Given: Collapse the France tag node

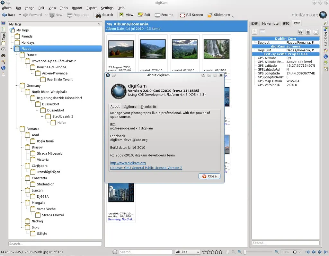Looking at the screenshot, I should pos(16,55).
